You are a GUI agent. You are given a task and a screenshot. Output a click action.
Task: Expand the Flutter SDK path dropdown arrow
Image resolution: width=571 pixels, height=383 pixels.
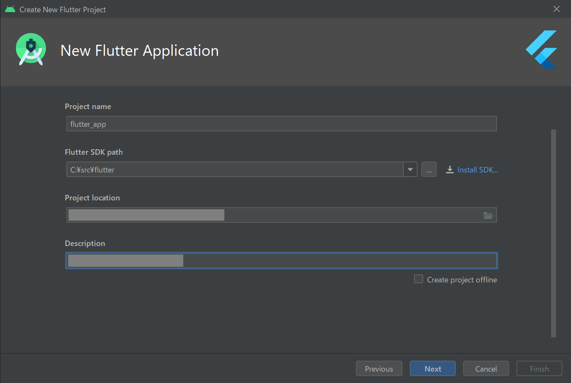[410, 170]
